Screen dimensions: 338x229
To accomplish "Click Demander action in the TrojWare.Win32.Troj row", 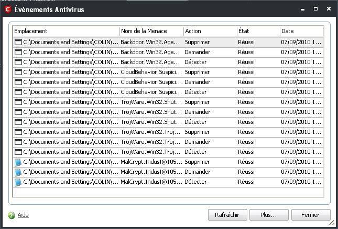I will 197,142.
